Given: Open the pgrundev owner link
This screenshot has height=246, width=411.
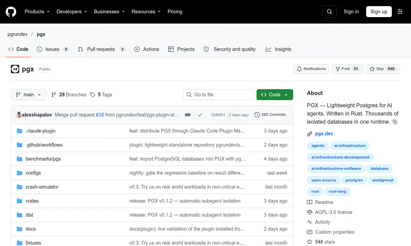Looking at the screenshot, I should pos(17,34).
